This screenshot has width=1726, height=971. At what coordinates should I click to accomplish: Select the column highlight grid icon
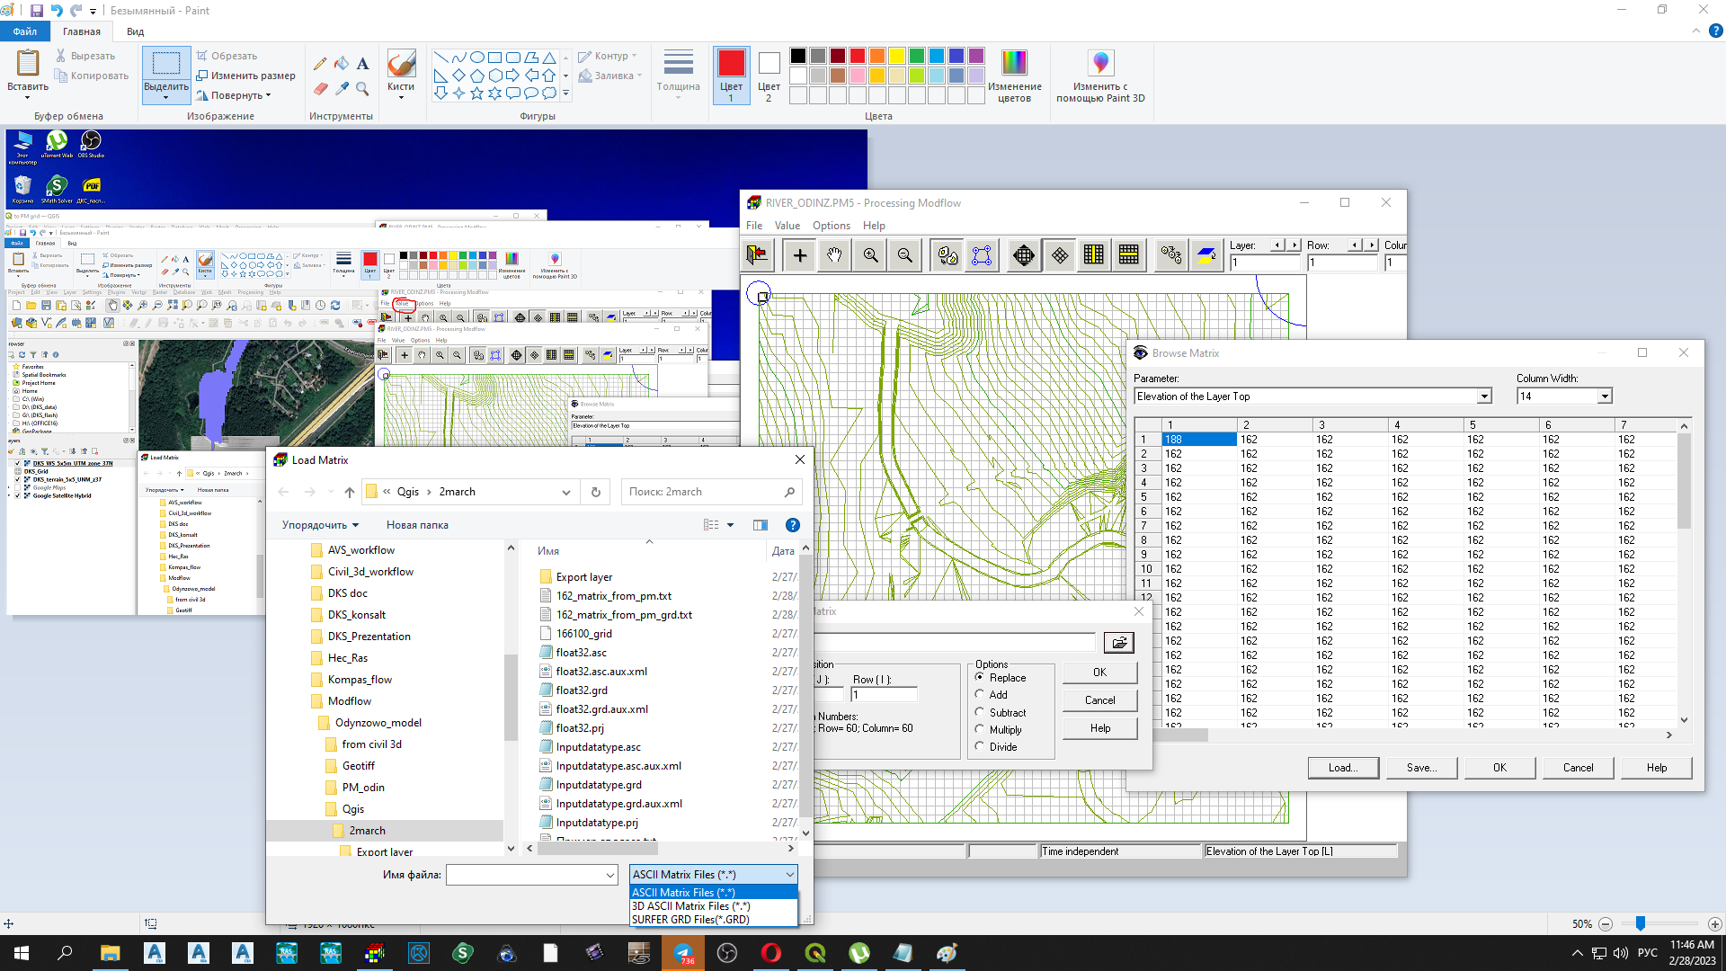tap(1093, 255)
